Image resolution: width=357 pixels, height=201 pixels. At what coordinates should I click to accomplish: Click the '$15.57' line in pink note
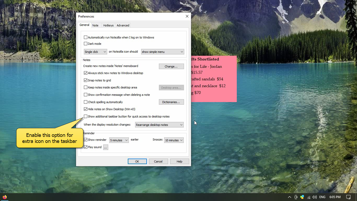tap(197, 72)
